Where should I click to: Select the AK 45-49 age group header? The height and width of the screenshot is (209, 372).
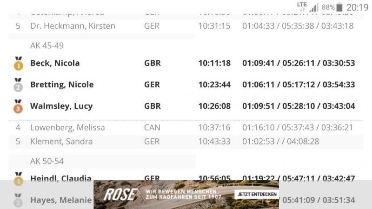(47, 46)
